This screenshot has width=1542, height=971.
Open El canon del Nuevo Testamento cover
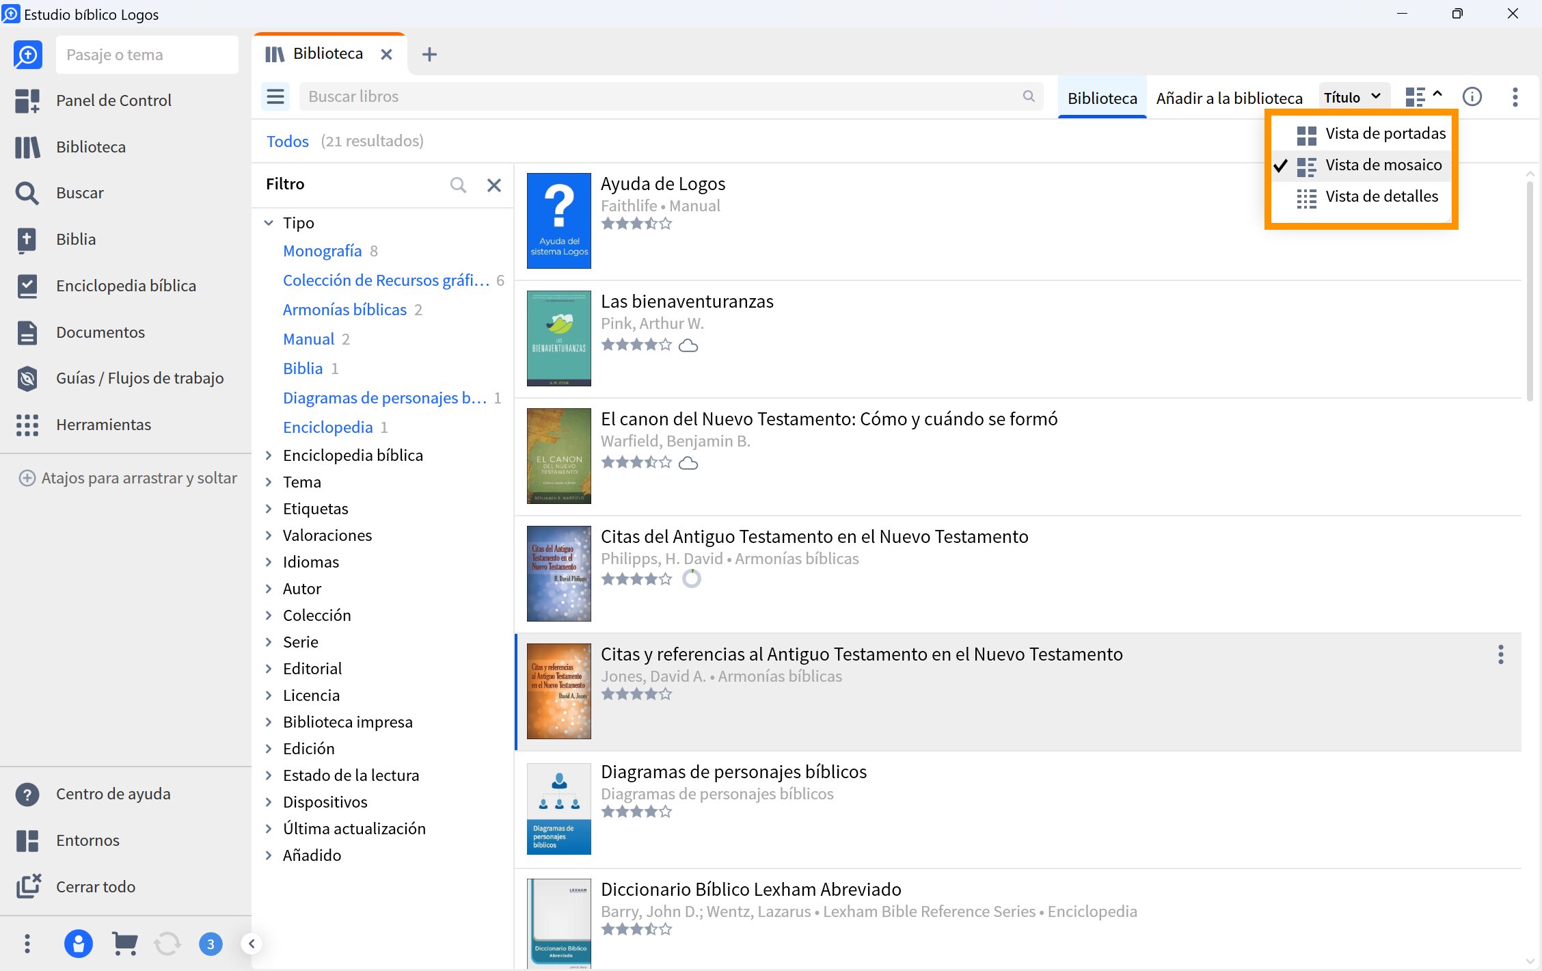pyautogui.click(x=559, y=456)
